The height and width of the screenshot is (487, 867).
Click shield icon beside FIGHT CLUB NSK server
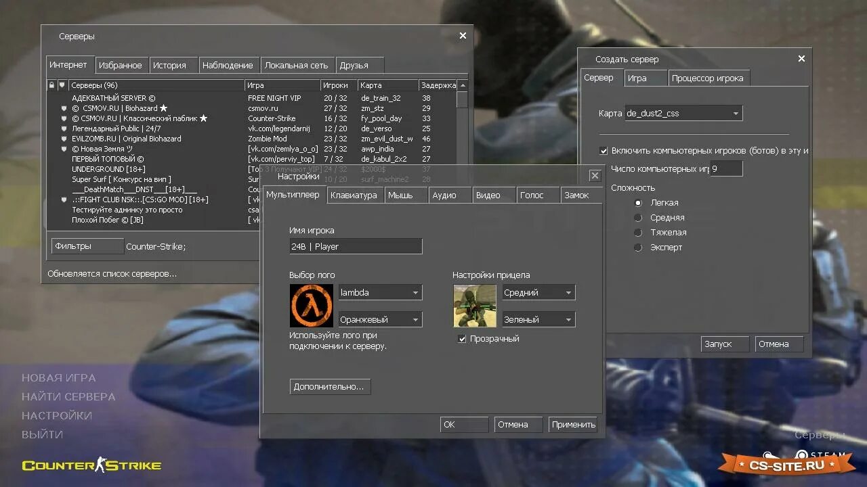click(64, 200)
